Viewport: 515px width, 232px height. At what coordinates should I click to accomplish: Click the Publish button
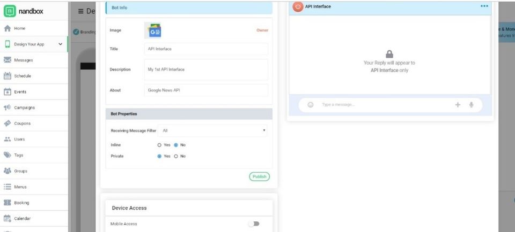coord(259,177)
